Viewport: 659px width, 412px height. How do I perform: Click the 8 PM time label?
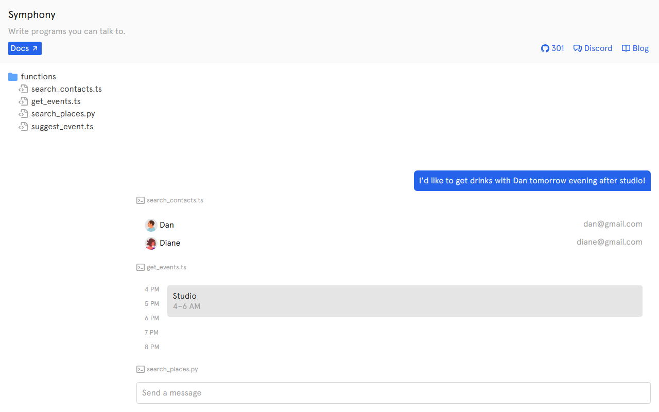[152, 347]
